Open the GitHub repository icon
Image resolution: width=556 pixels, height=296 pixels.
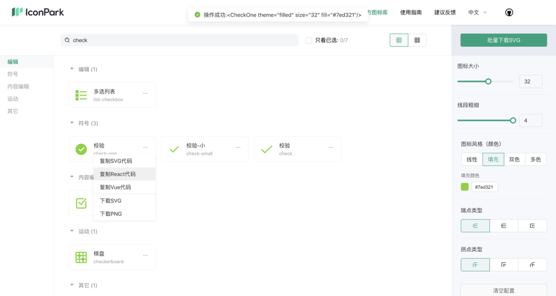pyautogui.click(x=509, y=12)
